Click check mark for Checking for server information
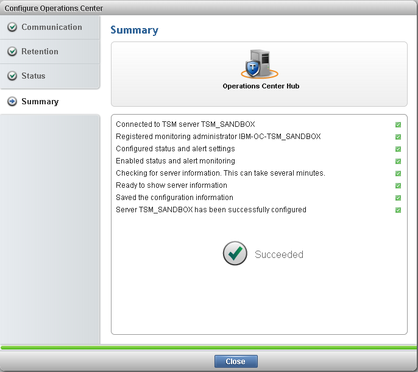Viewport: 418px width, 372px height. click(x=398, y=173)
